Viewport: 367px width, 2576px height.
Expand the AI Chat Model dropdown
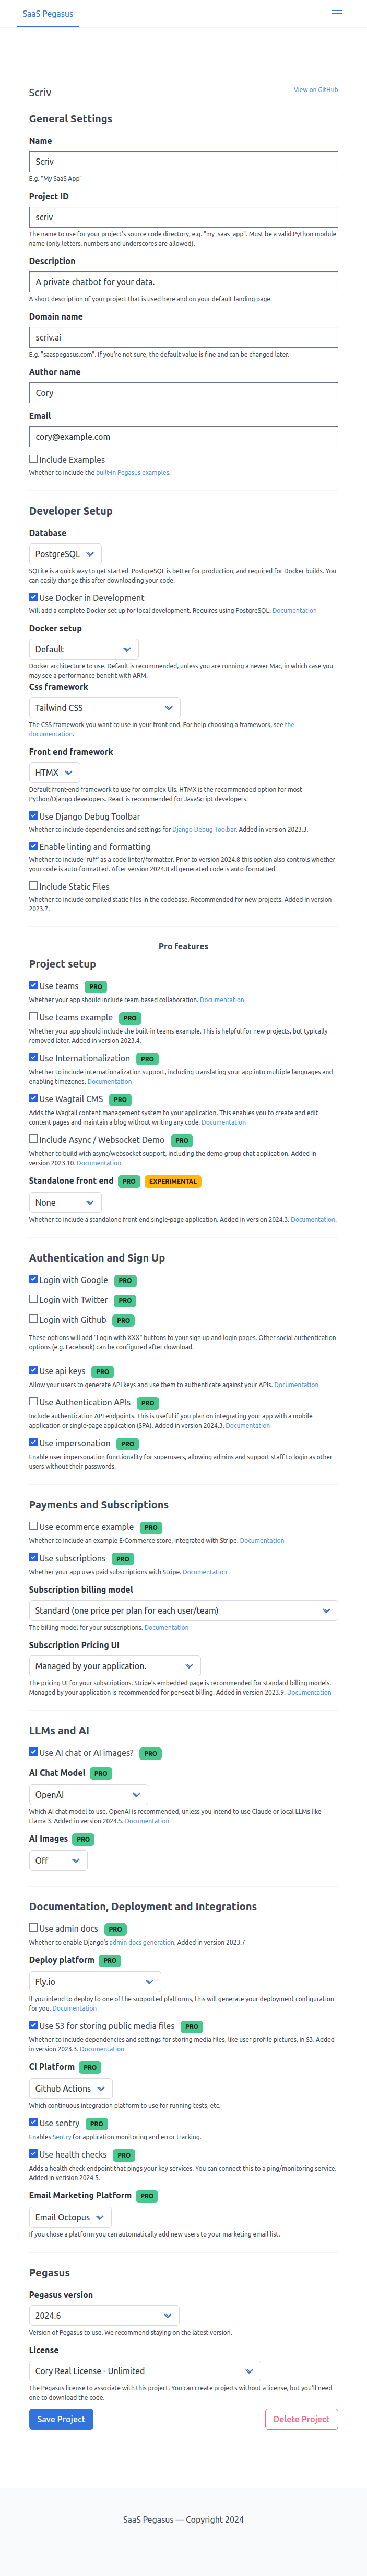click(x=89, y=1794)
